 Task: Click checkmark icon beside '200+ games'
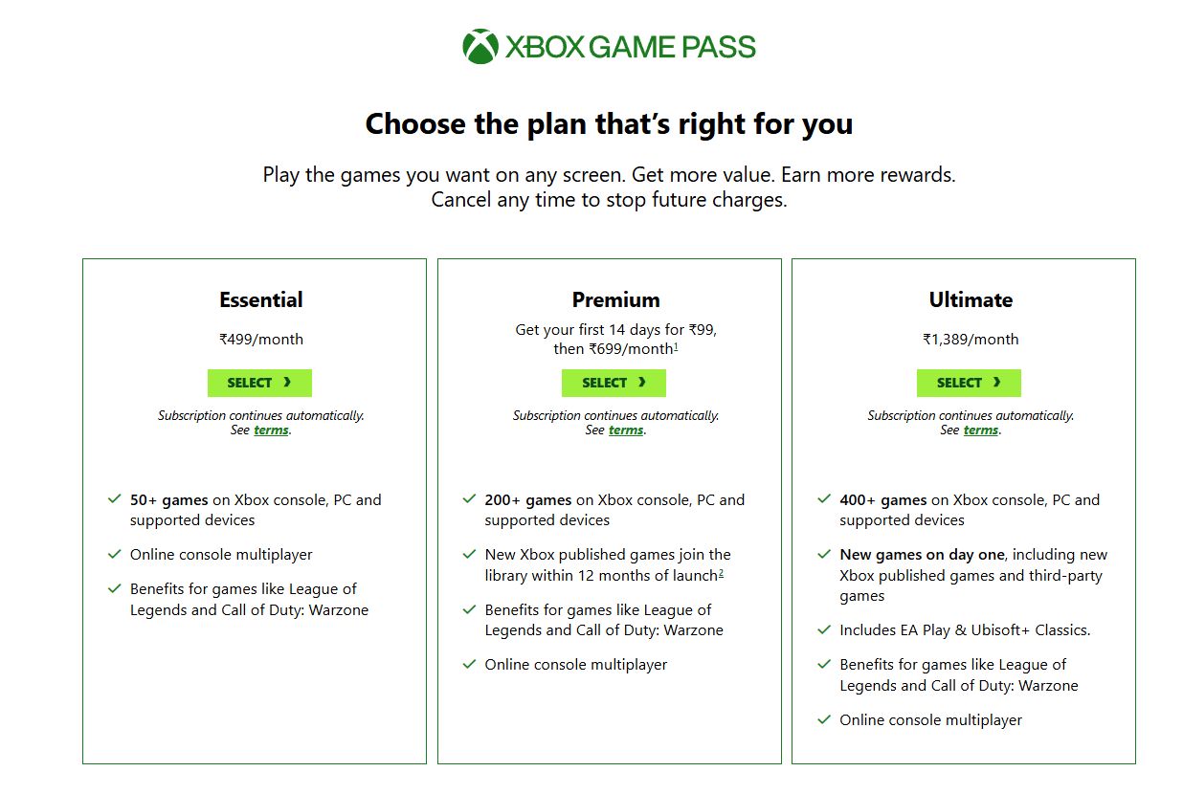[469, 499]
